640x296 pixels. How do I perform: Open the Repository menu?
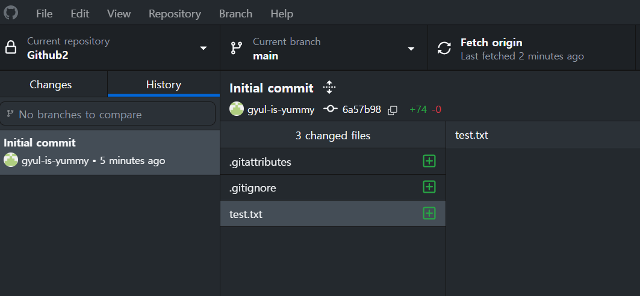tap(175, 13)
